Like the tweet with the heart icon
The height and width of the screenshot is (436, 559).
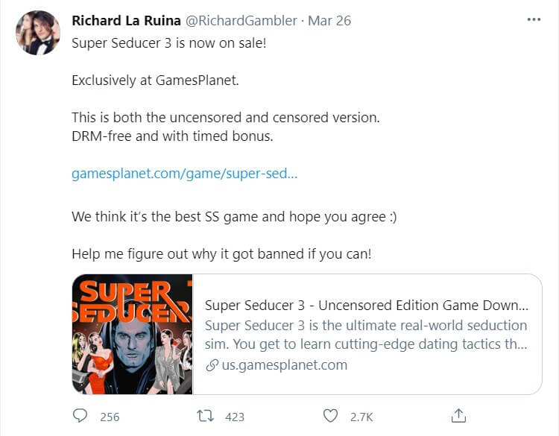331,416
